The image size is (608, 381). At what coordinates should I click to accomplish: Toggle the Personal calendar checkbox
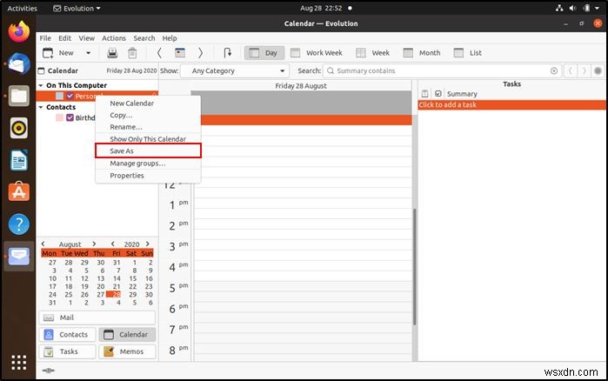(x=70, y=96)
